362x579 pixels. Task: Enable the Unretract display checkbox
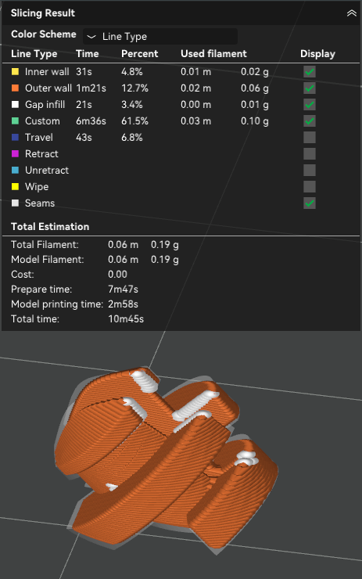click(310, 171)
